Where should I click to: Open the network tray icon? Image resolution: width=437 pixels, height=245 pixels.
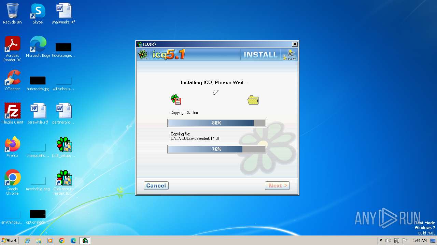(x=396, y=241)
